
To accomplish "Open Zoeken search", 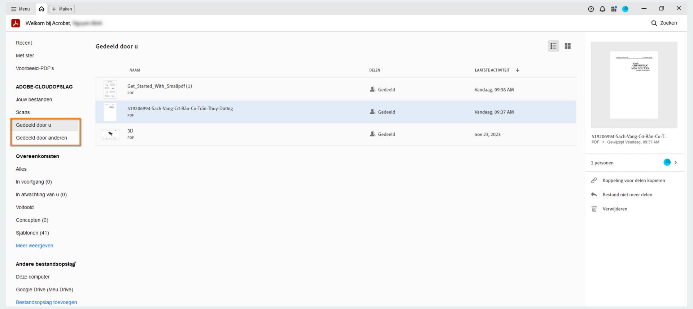I will click(x=664, y=23).
